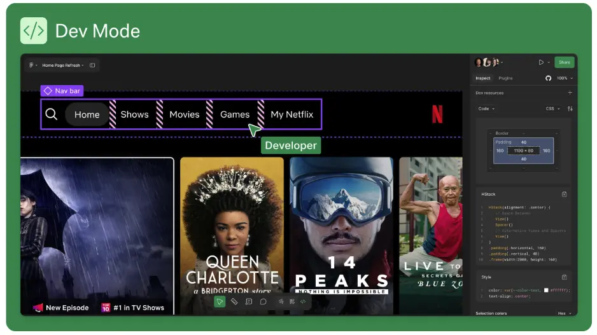Open the Code section dropdown

point(486,109)
